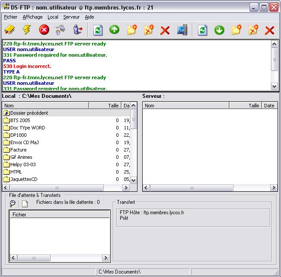This screenshot has height=277, width=281.
Task: Click the smiley face icon in queue panel
Action: (13, 204)
